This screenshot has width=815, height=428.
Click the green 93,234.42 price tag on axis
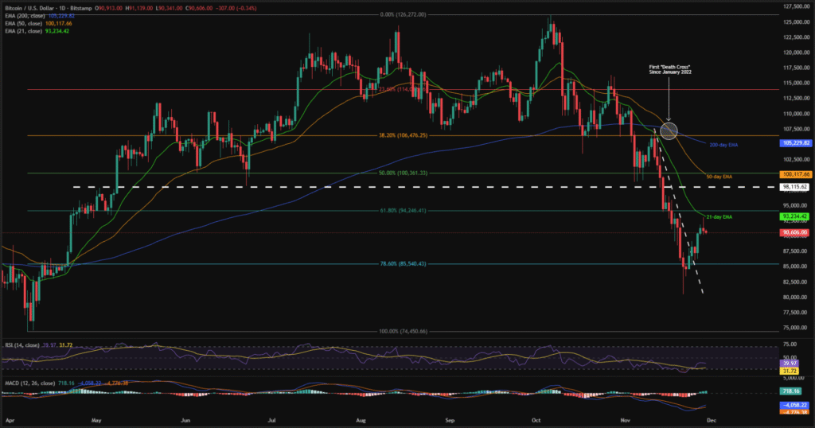[795, 216]
